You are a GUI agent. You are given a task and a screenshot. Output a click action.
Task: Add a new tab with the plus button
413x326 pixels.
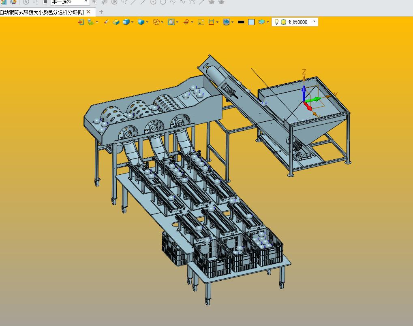click(x=101, y=12)
